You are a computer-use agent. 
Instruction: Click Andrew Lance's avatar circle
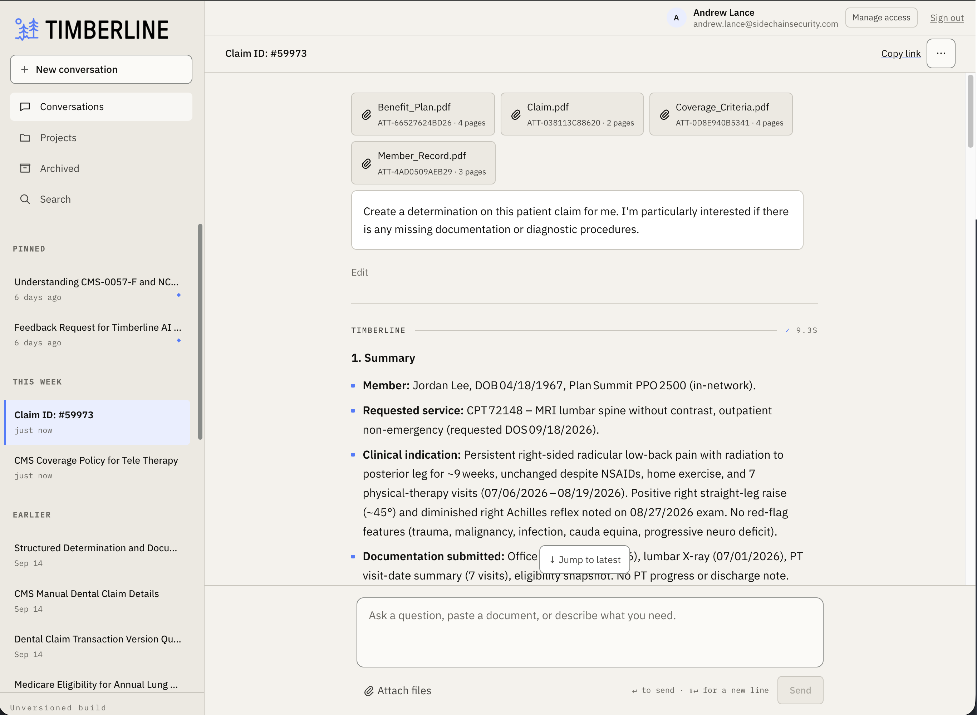pyautogui.click(x=676, y=18)
